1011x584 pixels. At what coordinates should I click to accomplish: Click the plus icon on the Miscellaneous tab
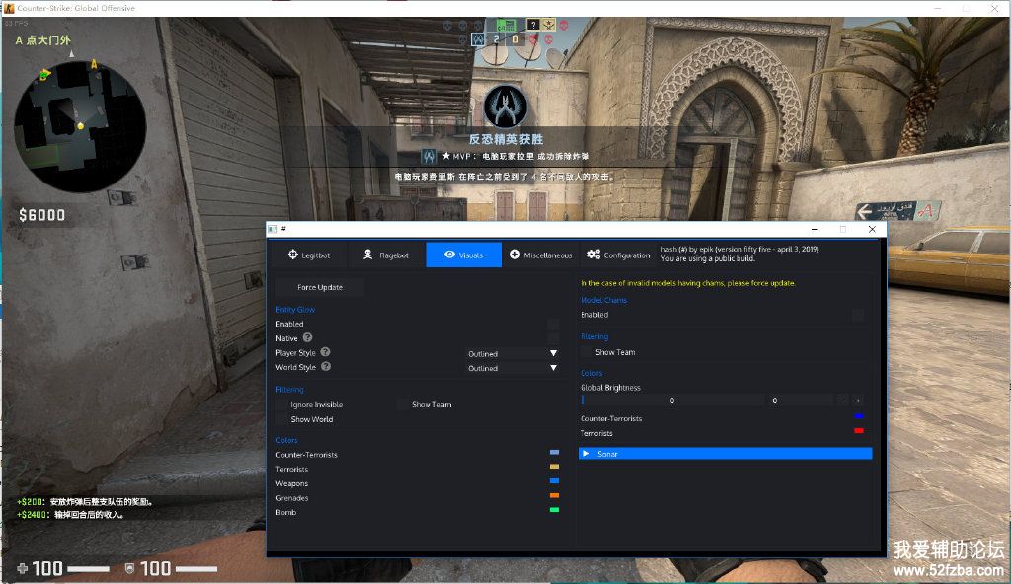(515, 255)
